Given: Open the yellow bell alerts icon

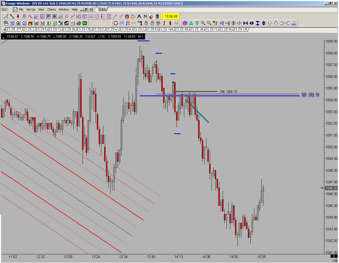Looking at the screenshot, I should (x=54, y=23).
